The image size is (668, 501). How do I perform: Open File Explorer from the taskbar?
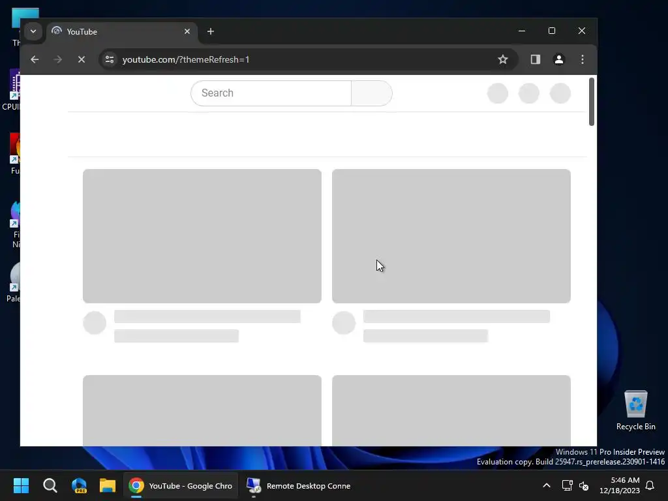tap(108, 485)
